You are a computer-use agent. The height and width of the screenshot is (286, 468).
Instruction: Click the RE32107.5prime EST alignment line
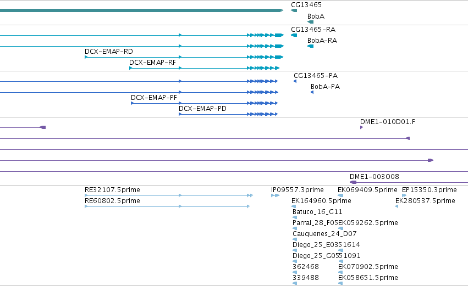(x=169, y=195)
